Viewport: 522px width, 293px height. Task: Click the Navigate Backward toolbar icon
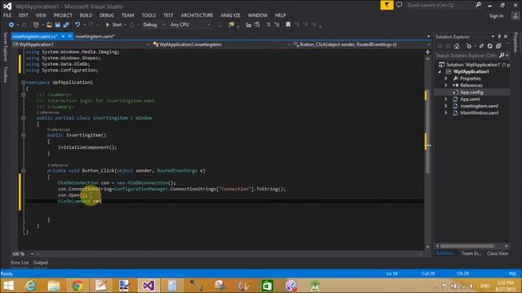11,24
